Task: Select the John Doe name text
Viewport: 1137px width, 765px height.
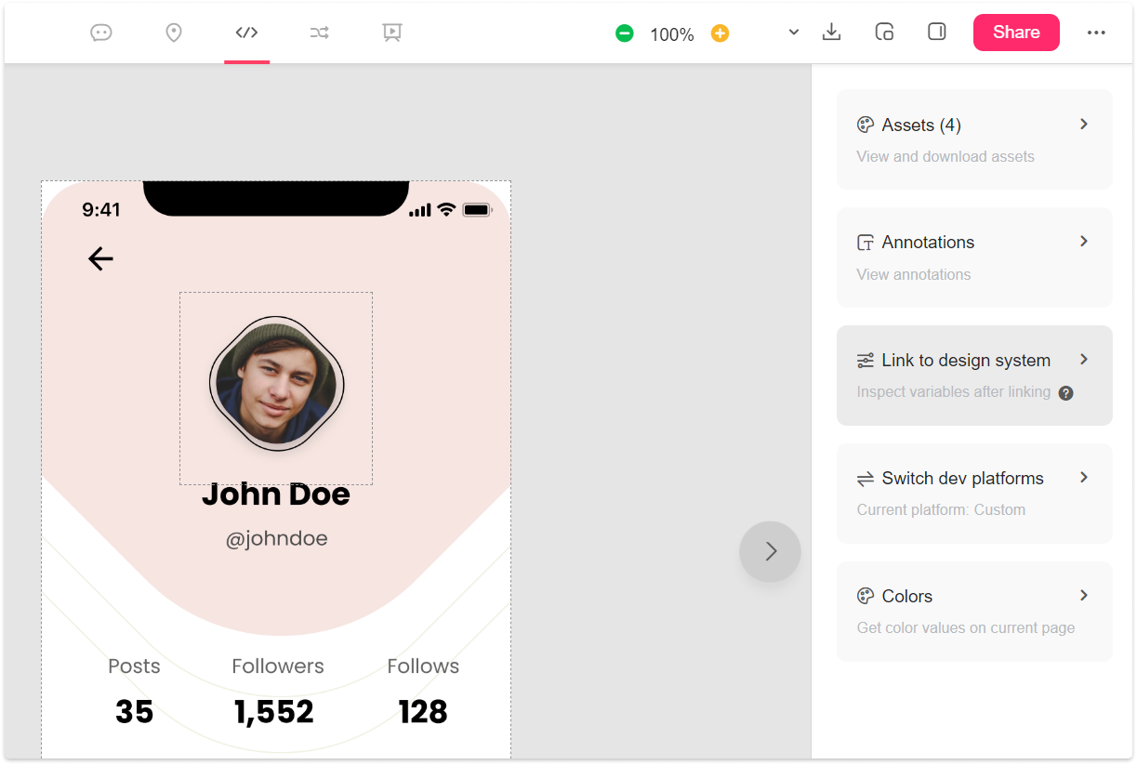Action: [x=276, y=494]
